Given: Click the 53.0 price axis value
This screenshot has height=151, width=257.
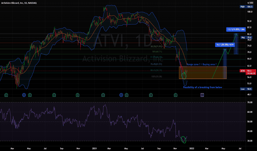Looking at the screenshot, I should point(249,83).
